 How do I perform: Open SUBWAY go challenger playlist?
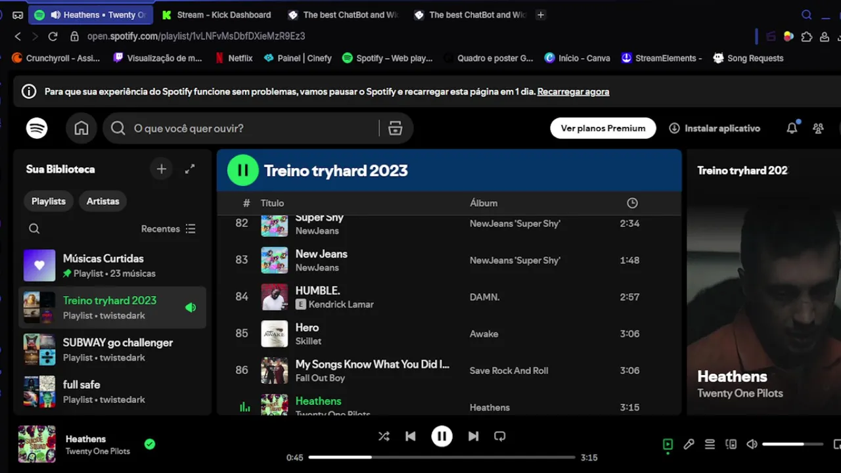click(112, 349)
